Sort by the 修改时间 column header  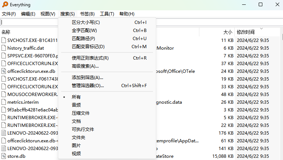(246, 32)
